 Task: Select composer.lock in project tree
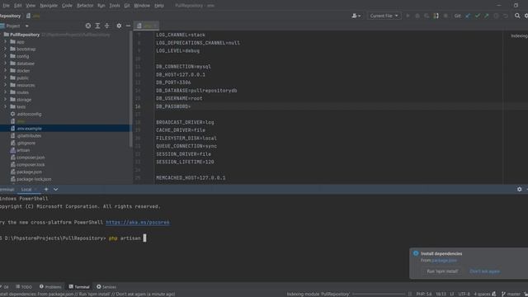(x=31, y=165)
